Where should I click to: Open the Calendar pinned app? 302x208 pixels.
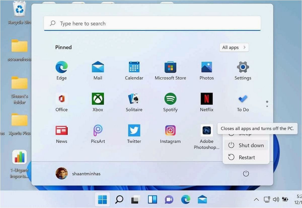tap(134, 71)
